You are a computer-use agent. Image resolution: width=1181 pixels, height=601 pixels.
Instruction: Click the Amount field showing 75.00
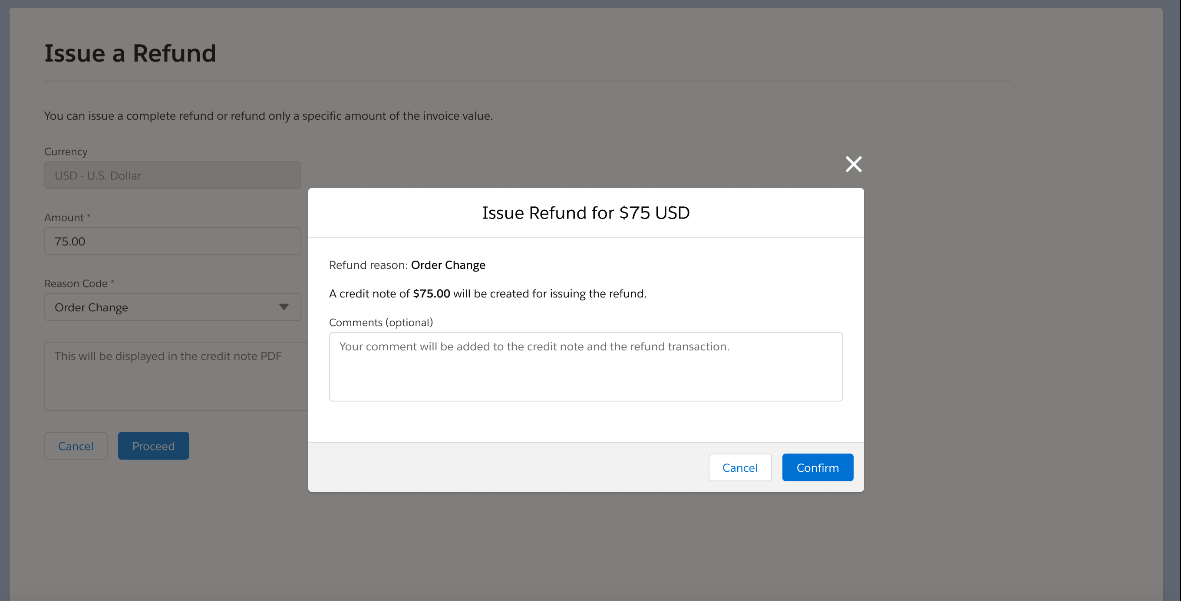coord(172,241)
